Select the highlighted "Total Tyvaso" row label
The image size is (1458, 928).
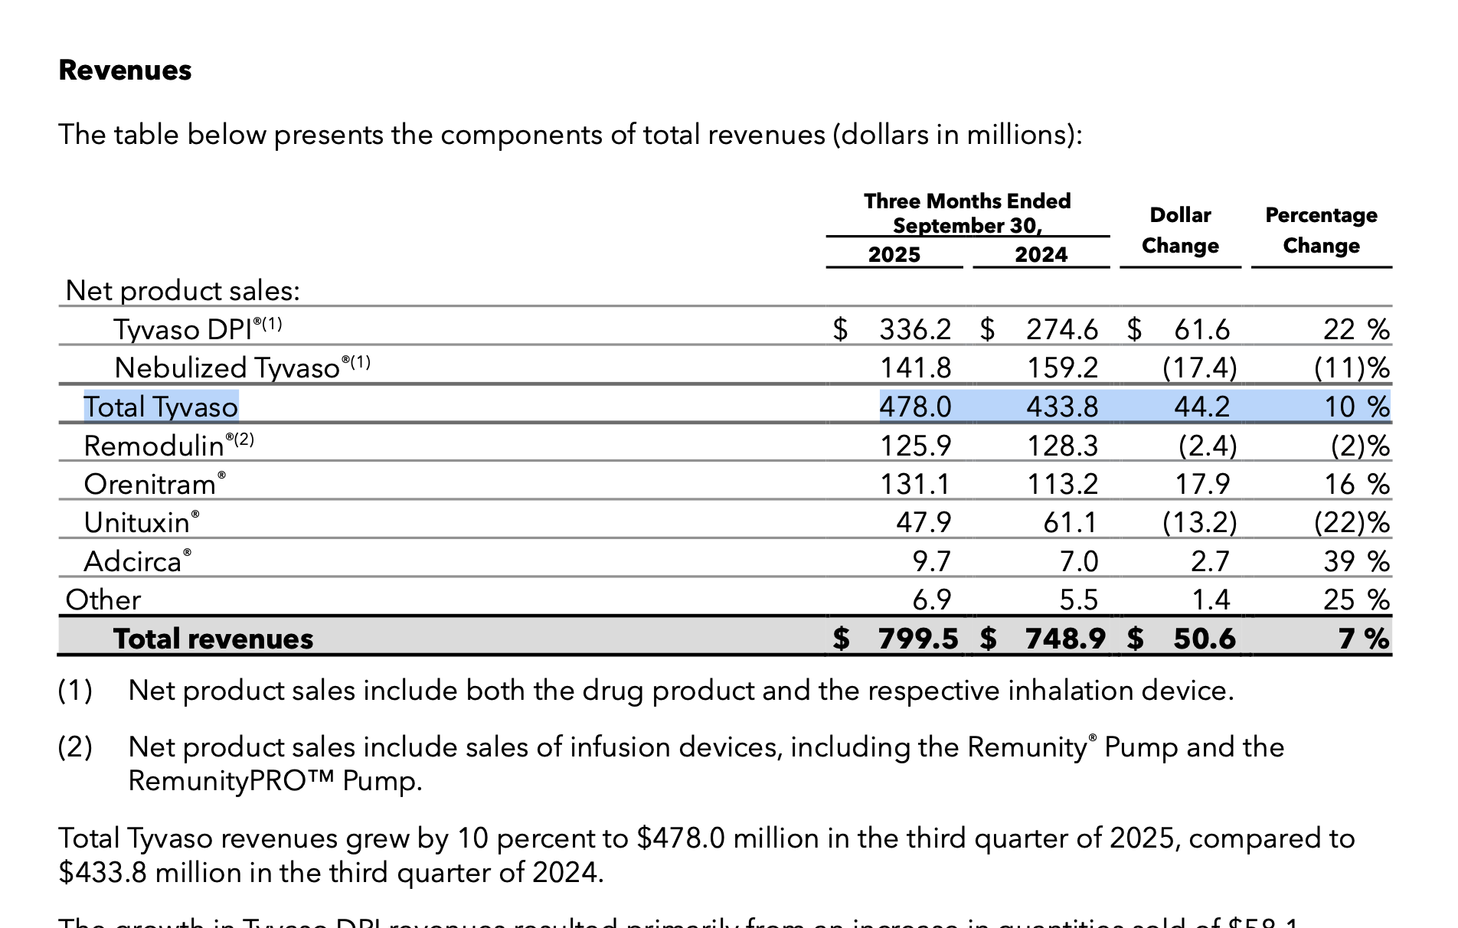click(x=161, y=407)
